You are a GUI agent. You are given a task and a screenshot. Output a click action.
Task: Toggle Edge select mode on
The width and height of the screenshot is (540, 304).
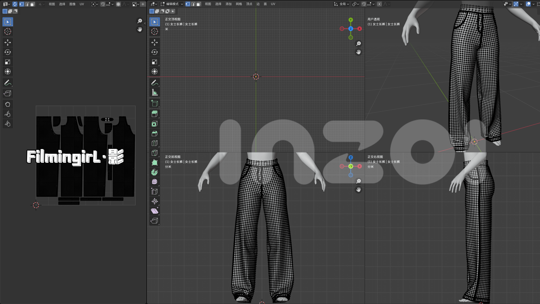(x=193, y=4)
